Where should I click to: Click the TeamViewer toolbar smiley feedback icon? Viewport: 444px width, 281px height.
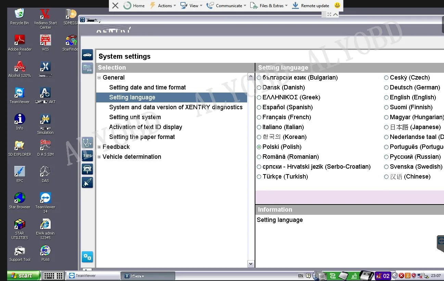[x=337, y=5]
